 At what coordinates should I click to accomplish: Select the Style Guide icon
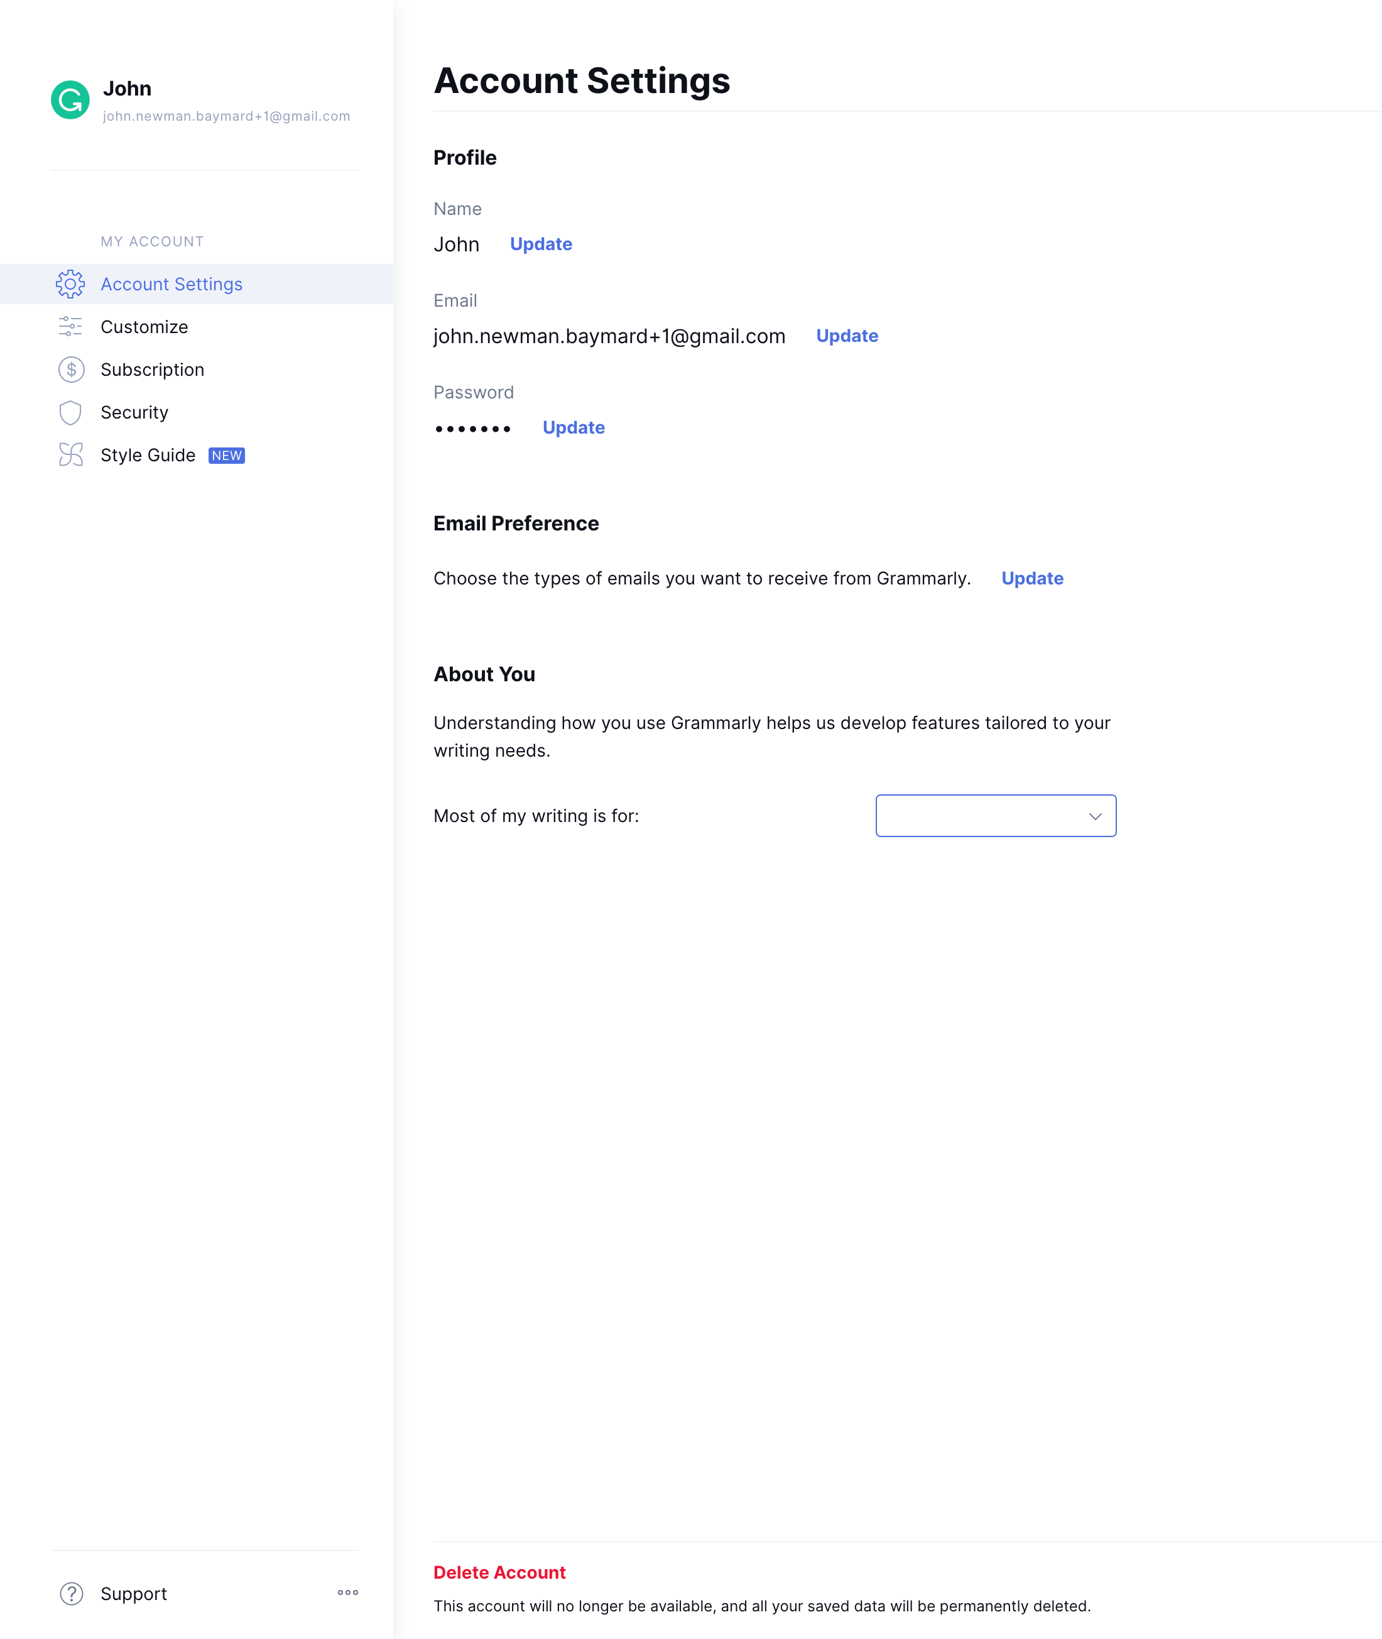(70, 454)
